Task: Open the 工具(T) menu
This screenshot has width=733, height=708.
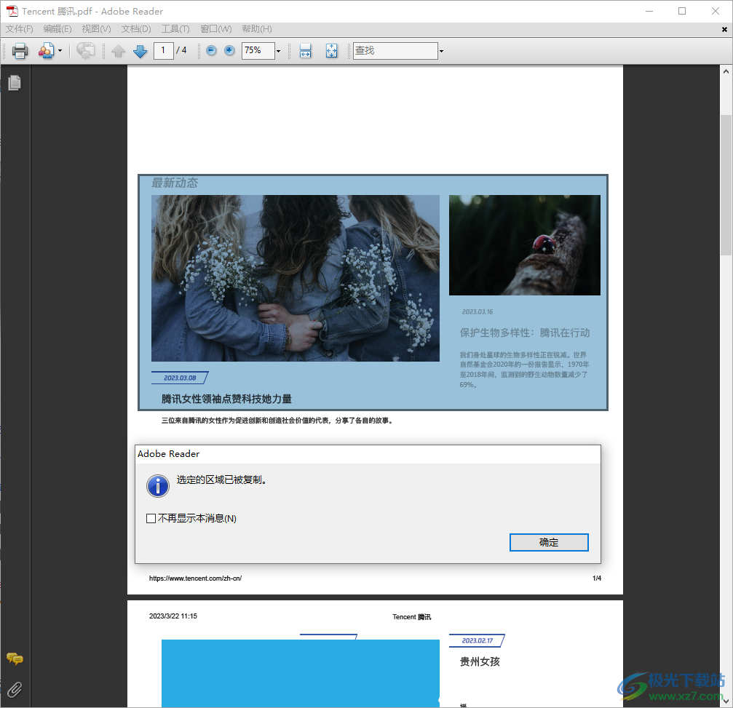Action: tap(175, 29)
